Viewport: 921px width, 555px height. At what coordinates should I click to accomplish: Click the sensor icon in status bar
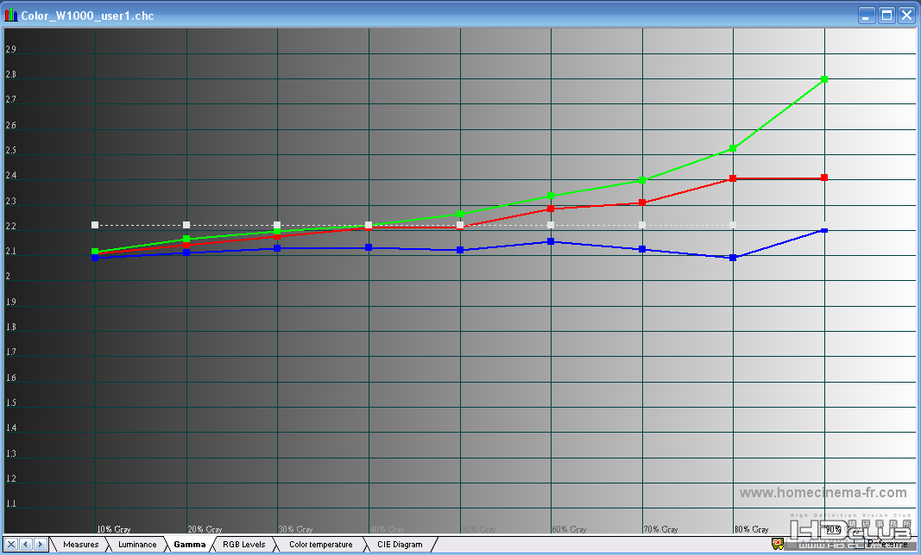click(778, 545)
